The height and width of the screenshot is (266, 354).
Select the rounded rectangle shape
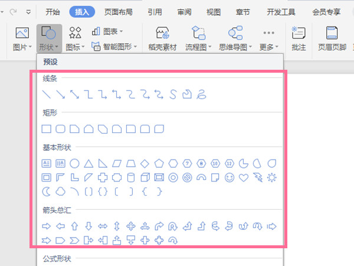pyautogui.click(x=61, y=129)
